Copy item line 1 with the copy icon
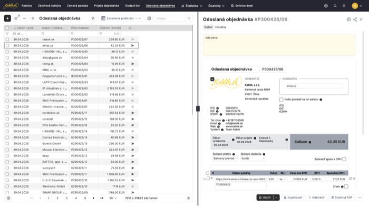 [x=351, y=179]
